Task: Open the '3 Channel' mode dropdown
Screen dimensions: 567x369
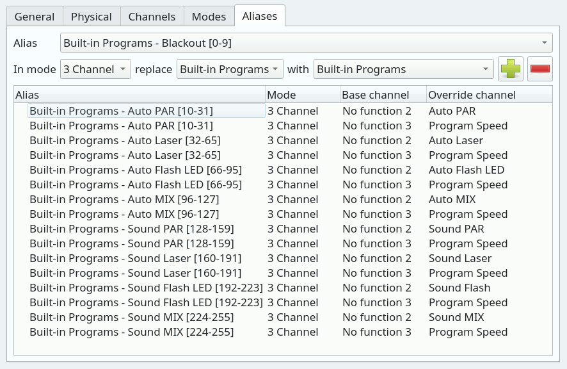Action: [95, 69]
